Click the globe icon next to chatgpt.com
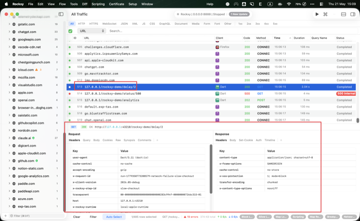The height and width of the screenshot is (221, 360). [14, 32]
